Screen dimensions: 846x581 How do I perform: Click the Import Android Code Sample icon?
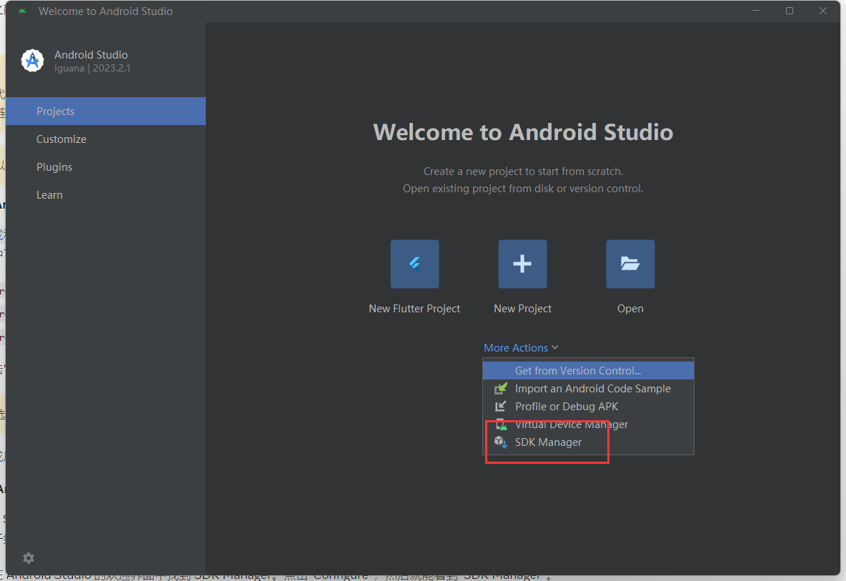pos(501,389)
